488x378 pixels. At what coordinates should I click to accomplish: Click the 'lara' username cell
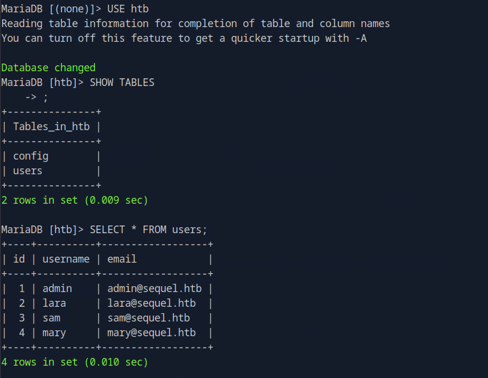[54, 303]
